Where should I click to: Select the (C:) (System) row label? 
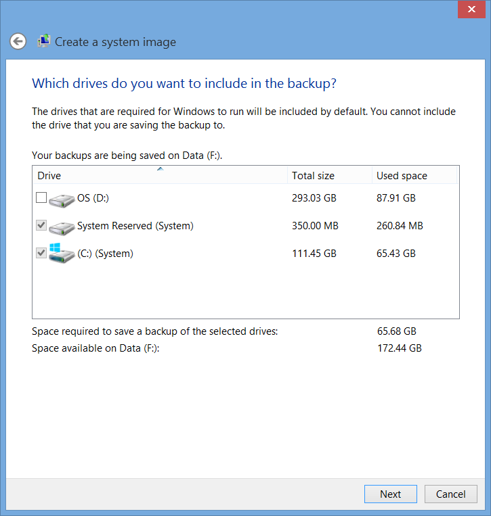[105, 254]
